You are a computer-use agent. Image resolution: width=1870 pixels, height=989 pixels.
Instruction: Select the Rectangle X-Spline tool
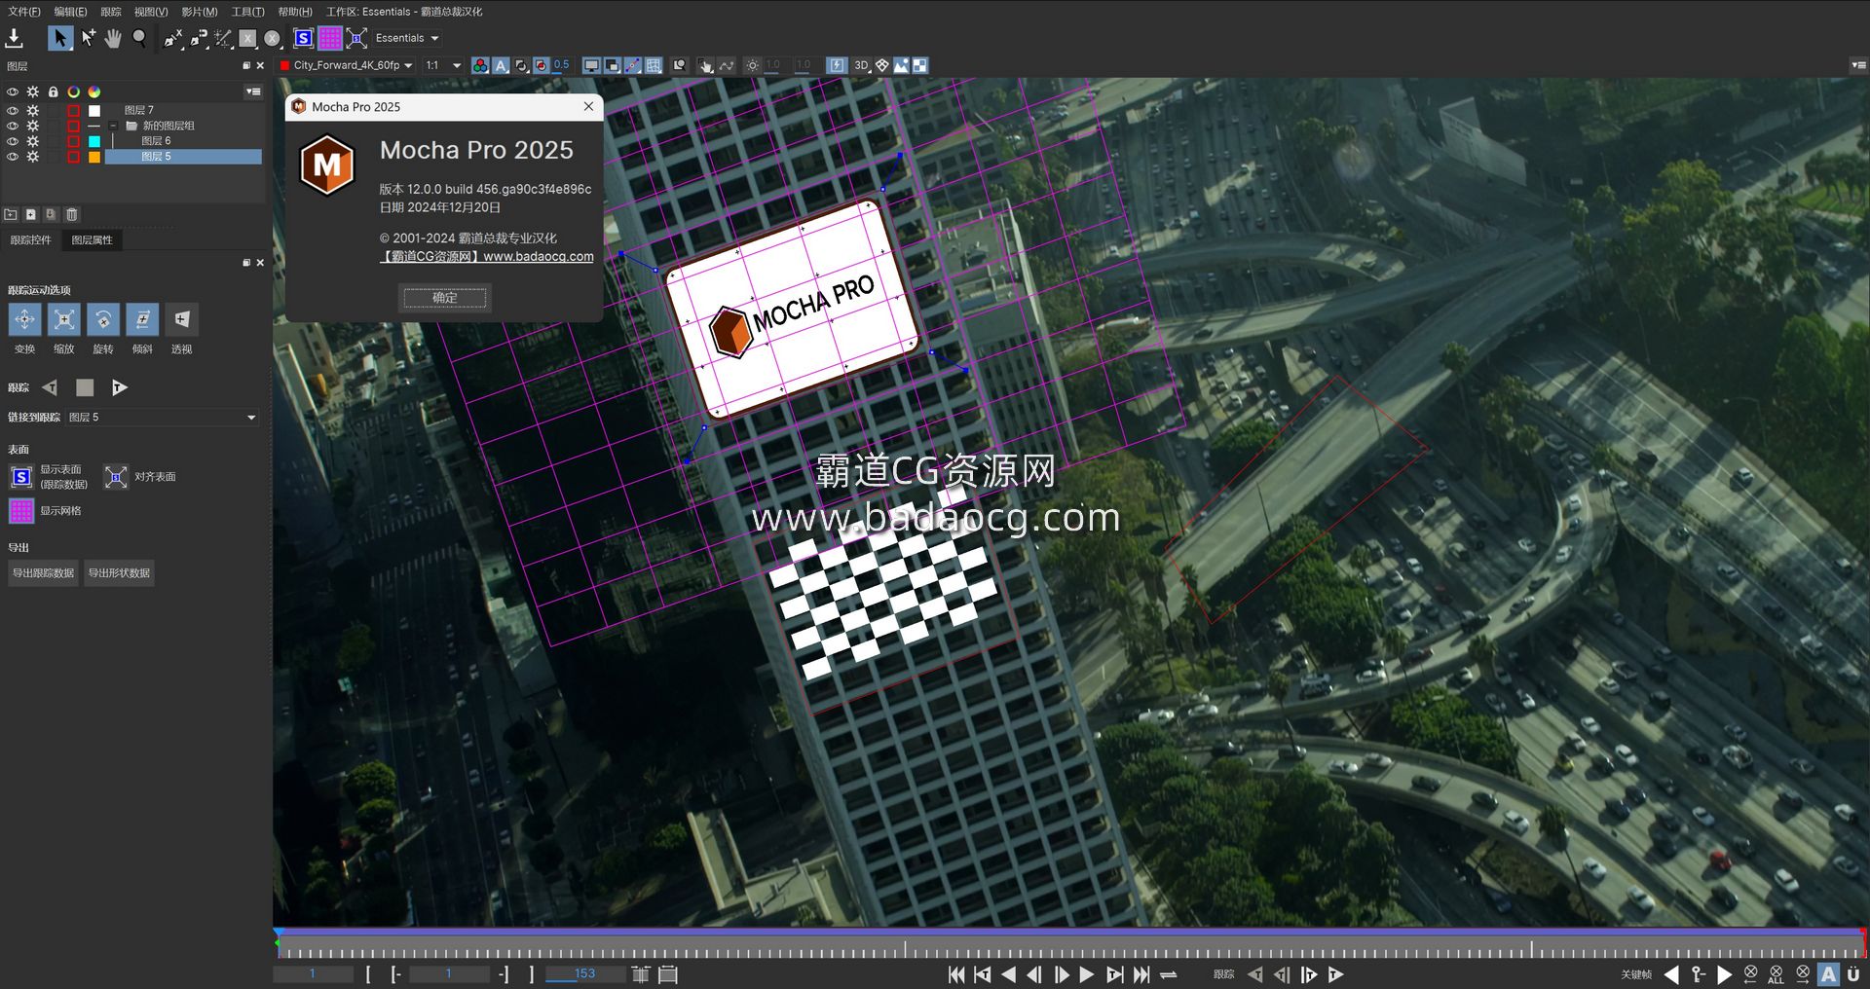(x=247, y=38)
